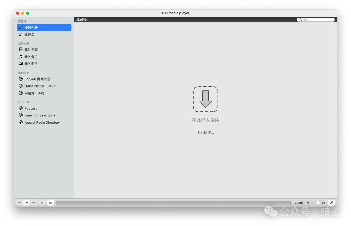Click the red close window button
Image resolution: width=351 pixels, height=226 pixels.
[x=18, y=13]
